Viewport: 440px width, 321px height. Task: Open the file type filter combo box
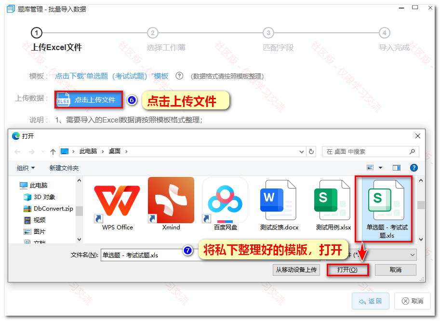point(372,255)
